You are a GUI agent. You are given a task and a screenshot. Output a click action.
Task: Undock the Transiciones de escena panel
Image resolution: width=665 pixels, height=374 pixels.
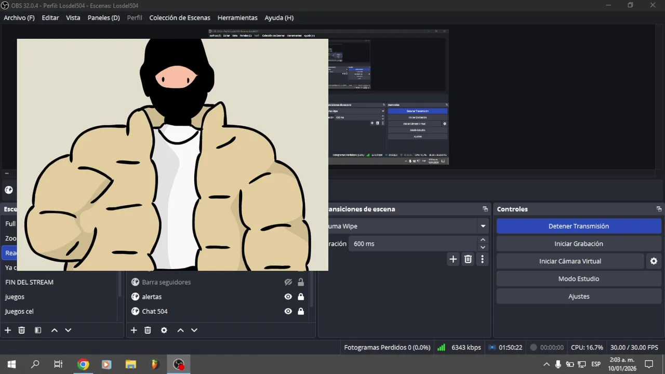tap(485, 209)
